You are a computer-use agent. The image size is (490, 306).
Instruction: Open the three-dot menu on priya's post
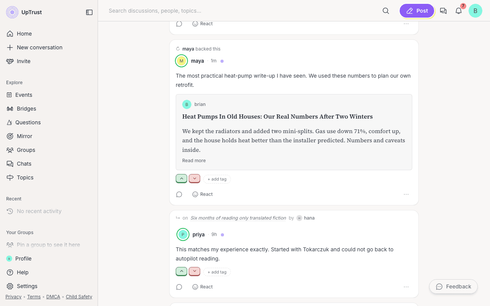click(x=406, y=287)
